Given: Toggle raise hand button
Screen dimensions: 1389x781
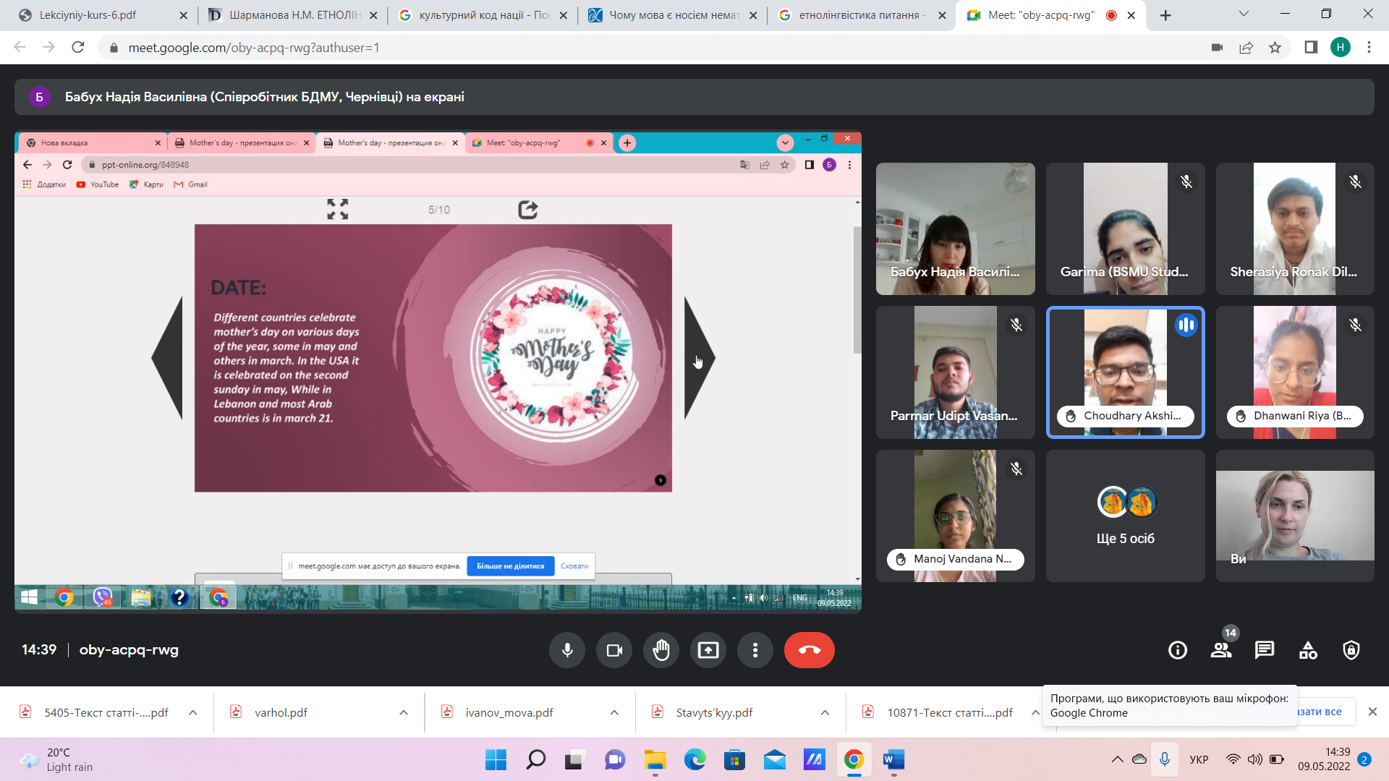Looking at the screenshot, I should tap(661, 650).
